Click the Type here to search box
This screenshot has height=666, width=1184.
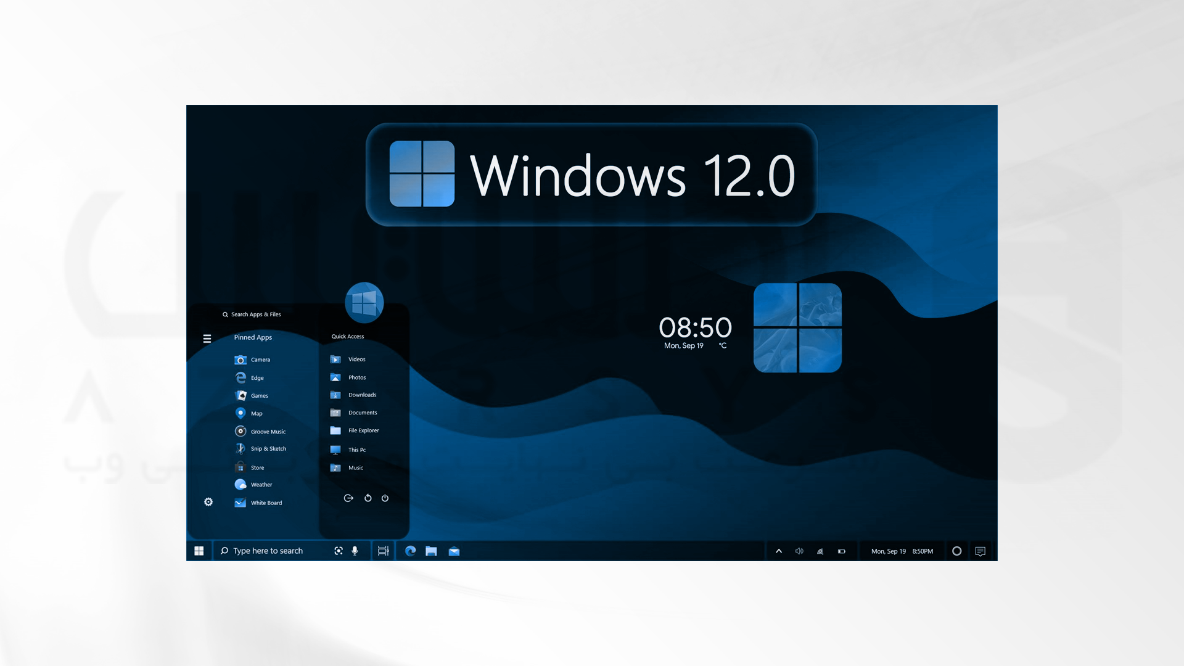click(x=292, y=551)
